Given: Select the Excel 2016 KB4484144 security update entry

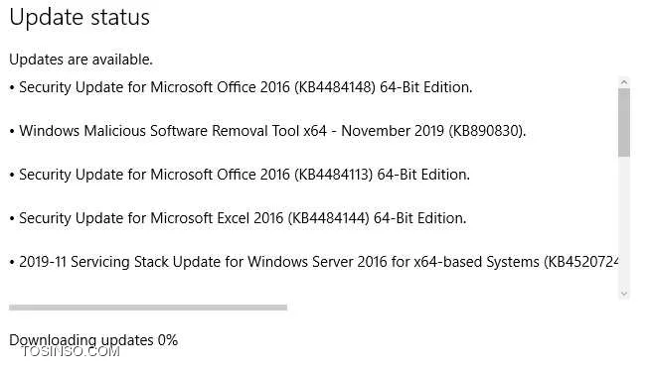Looking at the screenshot, I should coord(238,218).
